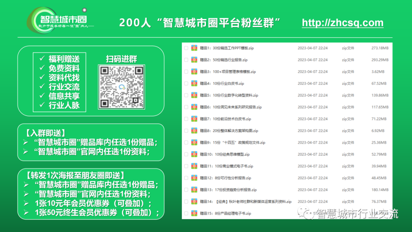The height and width of the screenshot is (232, 412).
Task: Check the box for 赠品5 row
Action: (x=186, y=95)
